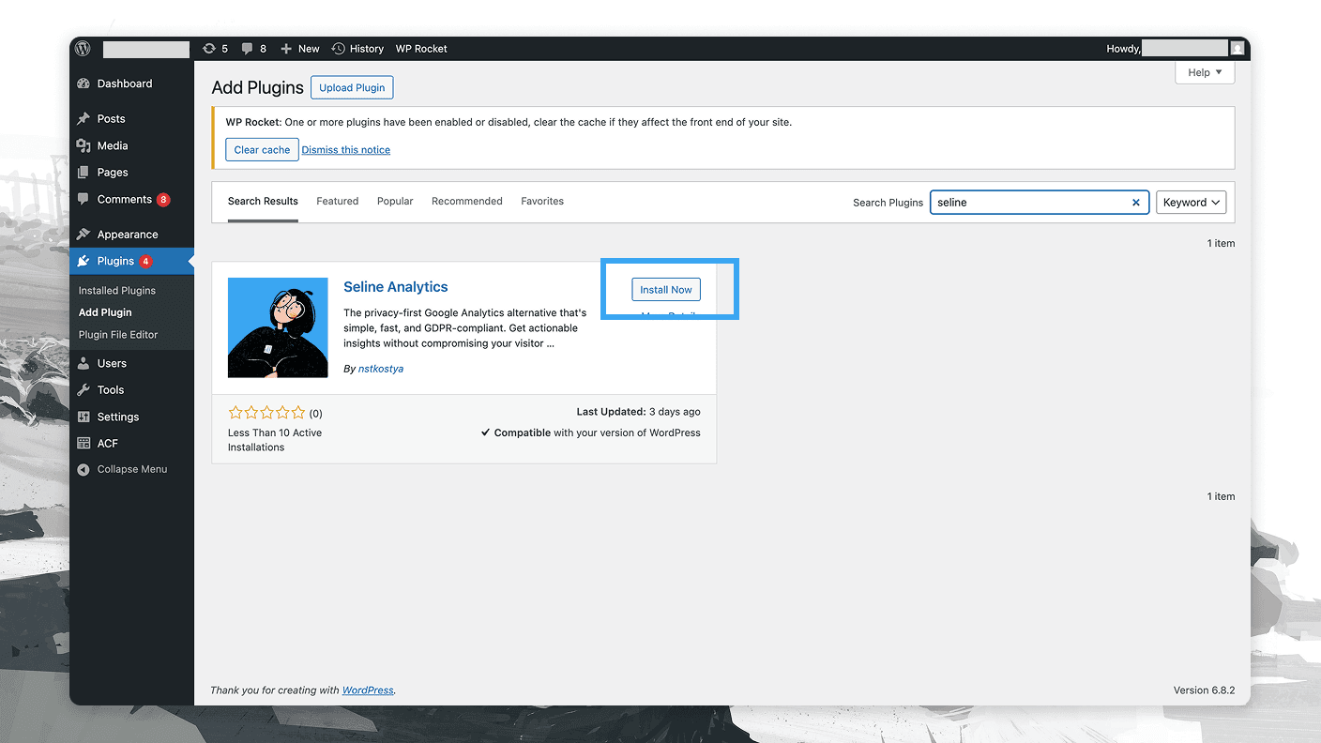
Task: Click the Less Than 10 Active Installations text
Action: 275,440
